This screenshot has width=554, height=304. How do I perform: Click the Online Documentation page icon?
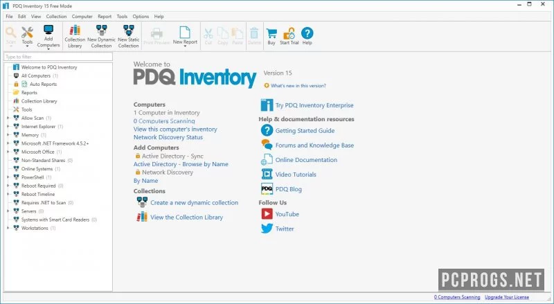click(x=267, y=159)
